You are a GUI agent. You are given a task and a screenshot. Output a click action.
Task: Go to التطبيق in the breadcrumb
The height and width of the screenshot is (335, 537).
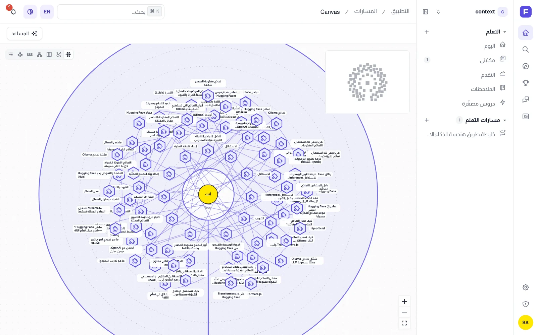pyautogui.click(x=400, y=11)
